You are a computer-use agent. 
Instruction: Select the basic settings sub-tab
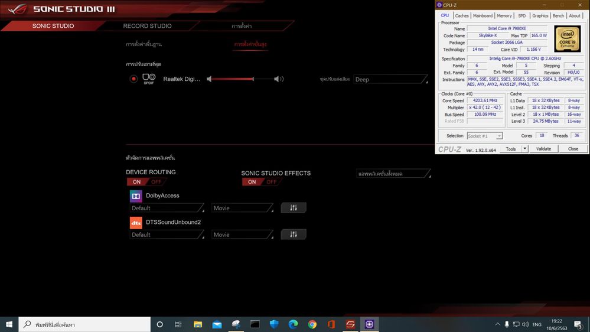click(x=144, y=44)
